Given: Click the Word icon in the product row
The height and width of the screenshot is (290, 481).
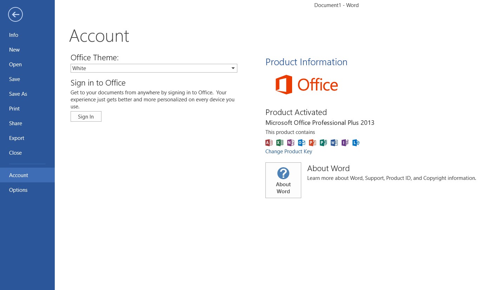Looking at the screenshot, I should point(334,143).
